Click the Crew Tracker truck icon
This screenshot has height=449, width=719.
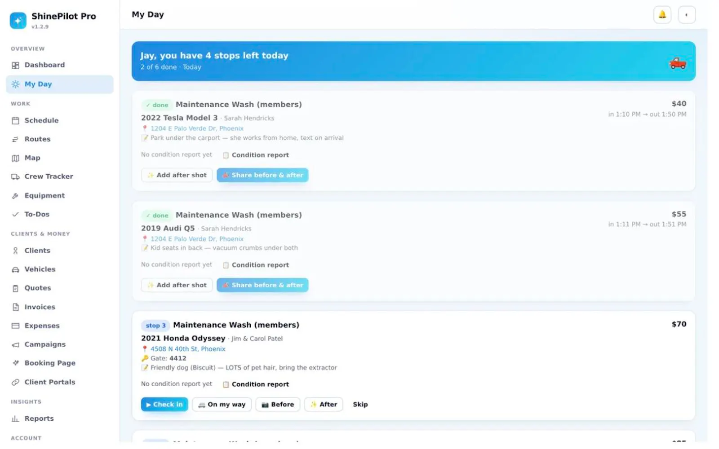15,176
